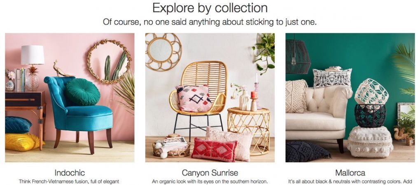Click the organic look description text
The image size is (420, 185).
(210, 182)
